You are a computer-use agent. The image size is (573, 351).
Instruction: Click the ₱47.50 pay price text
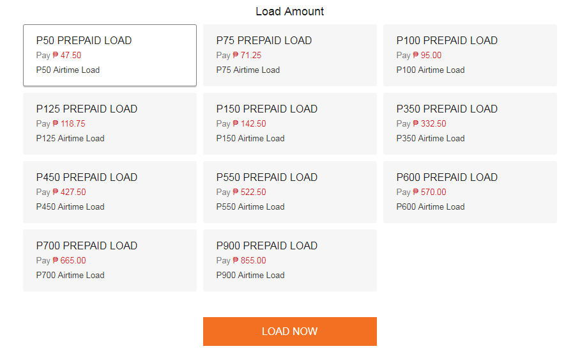(x=67, y=56)
